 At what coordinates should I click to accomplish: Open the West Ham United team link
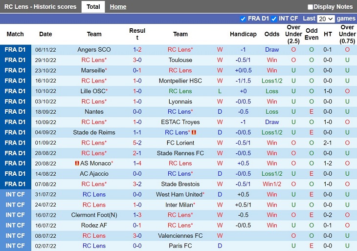[180, 194]
